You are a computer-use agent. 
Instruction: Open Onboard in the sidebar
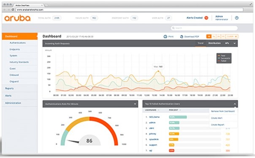tap(14, 75)
